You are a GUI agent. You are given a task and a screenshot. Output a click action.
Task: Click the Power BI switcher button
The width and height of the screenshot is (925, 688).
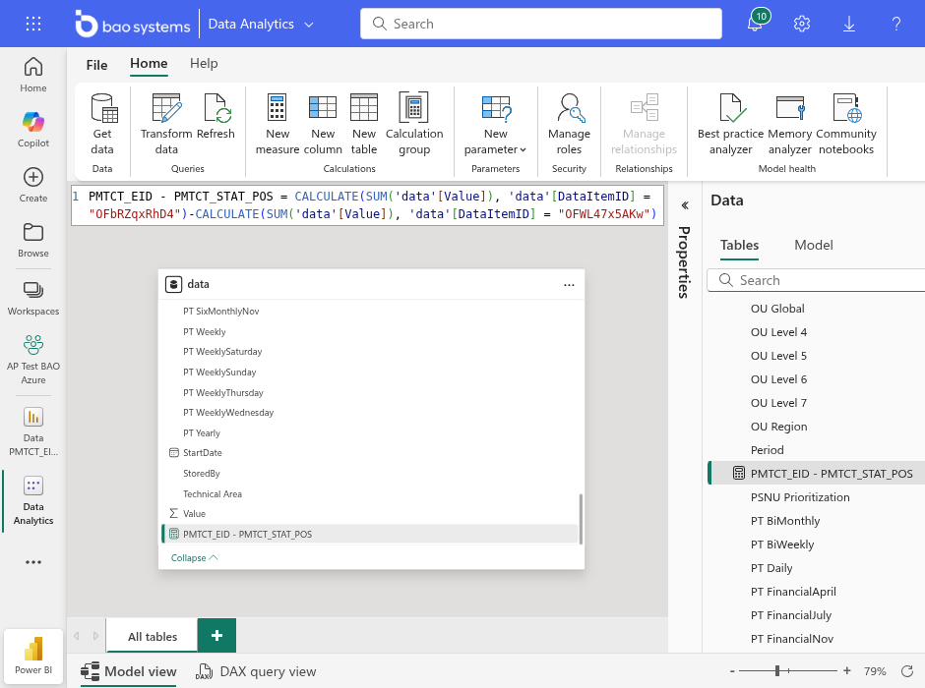coord(33,657)
